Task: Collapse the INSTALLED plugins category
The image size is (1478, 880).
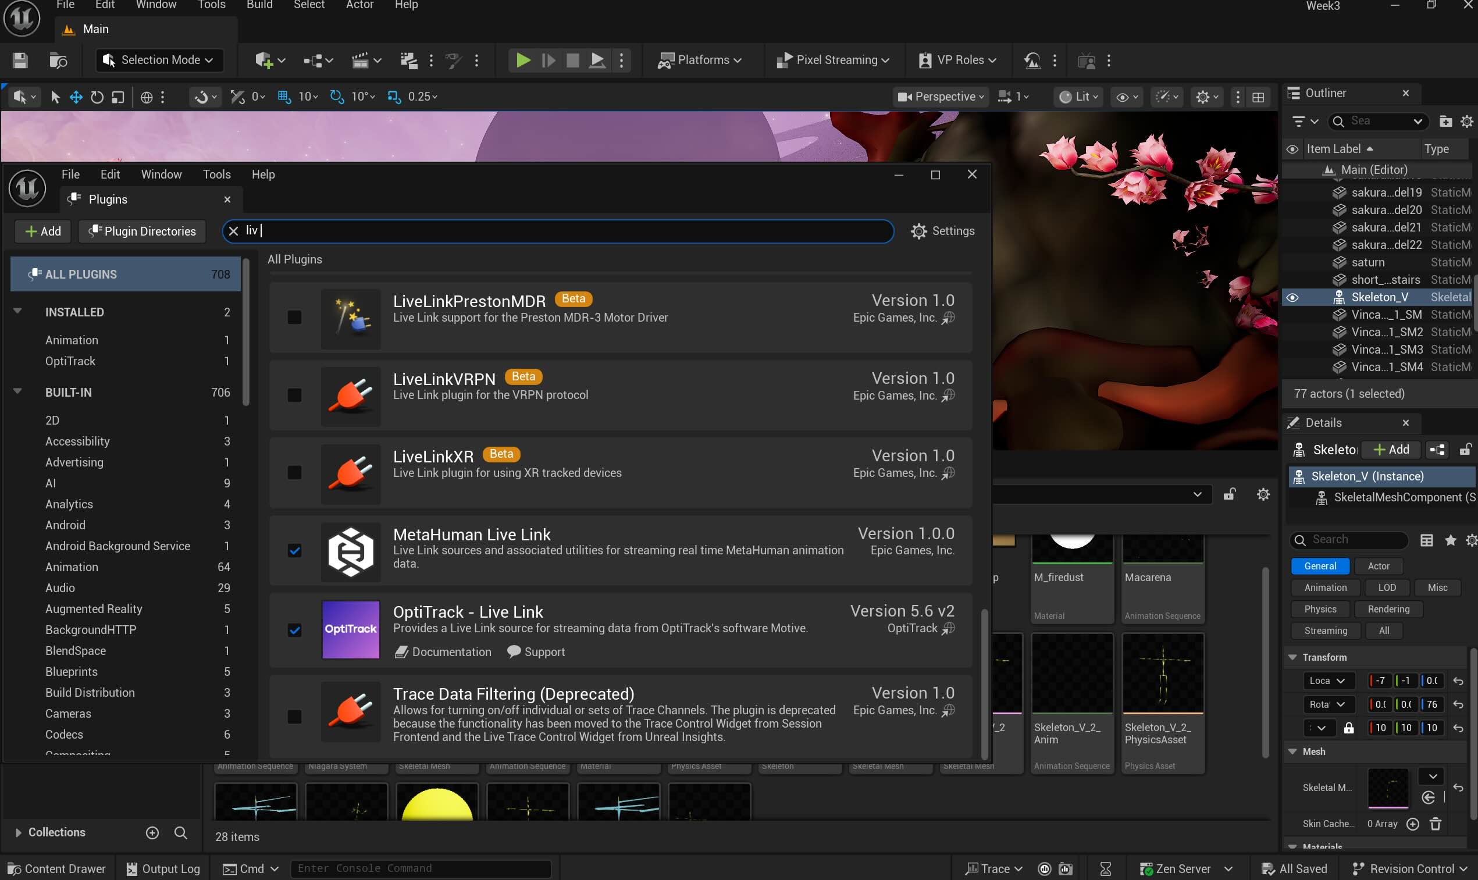Action: pyautogui.click(x=18, y=311)
